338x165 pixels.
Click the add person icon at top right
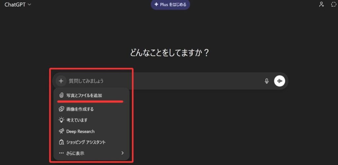pos(321,5)
